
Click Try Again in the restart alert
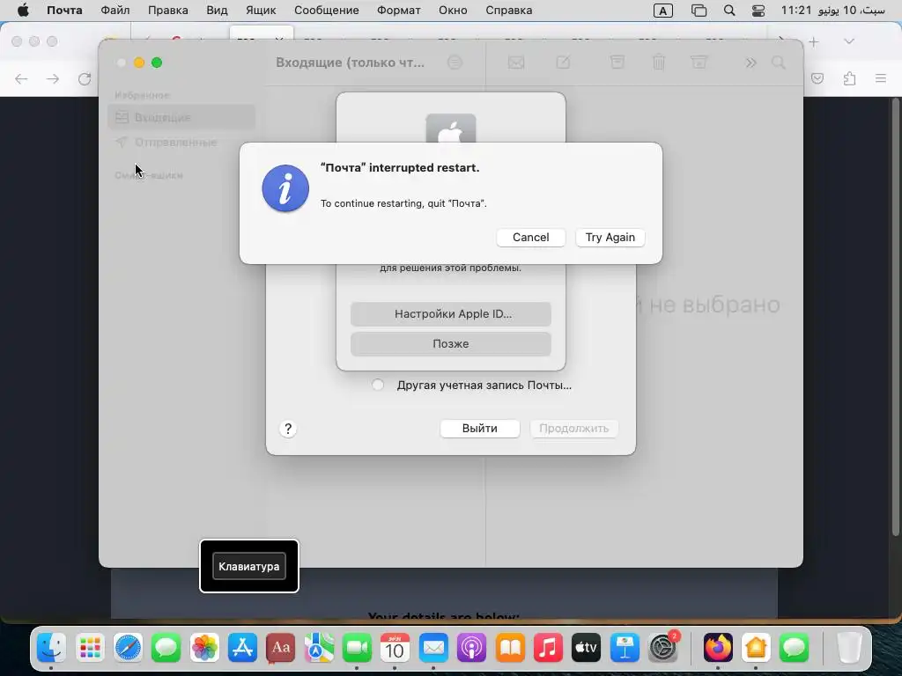[610, 238]
